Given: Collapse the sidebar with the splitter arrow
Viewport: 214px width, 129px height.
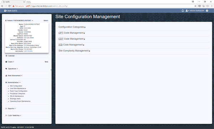Looking at the screenshot, I should click(51, 70).
